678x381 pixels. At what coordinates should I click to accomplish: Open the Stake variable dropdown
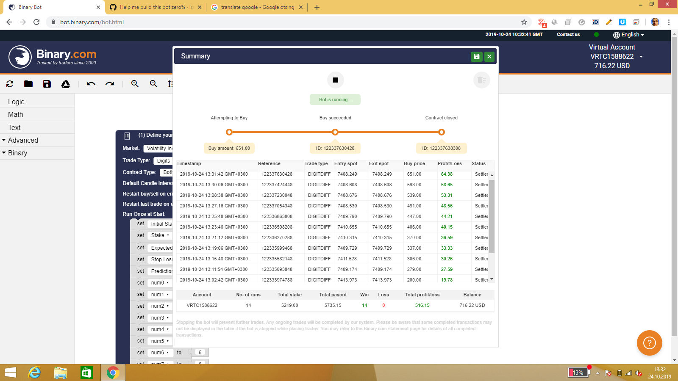pos(160,235)
